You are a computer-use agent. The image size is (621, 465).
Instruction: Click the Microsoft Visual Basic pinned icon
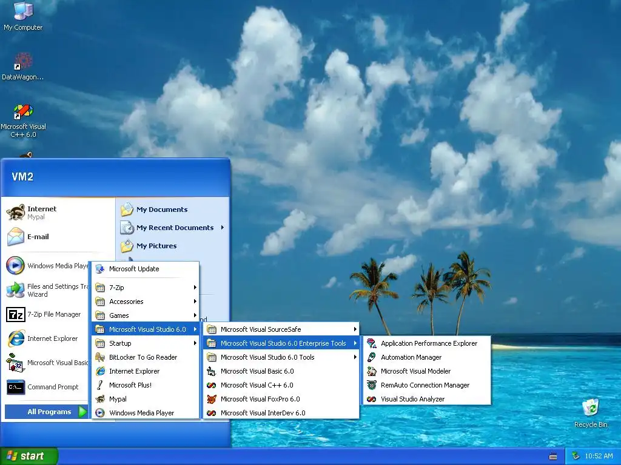pyautogui.click(x=15, y=363)
